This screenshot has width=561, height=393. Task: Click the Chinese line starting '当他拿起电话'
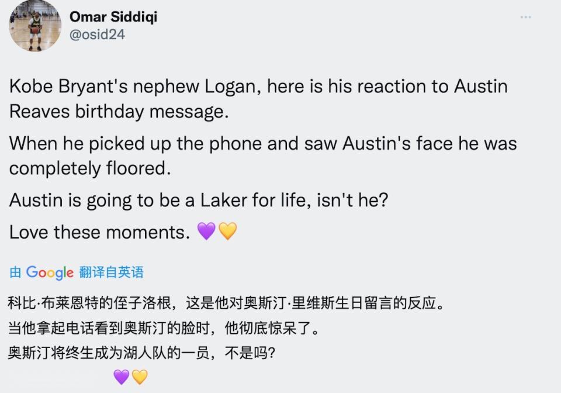pos(164,329)
